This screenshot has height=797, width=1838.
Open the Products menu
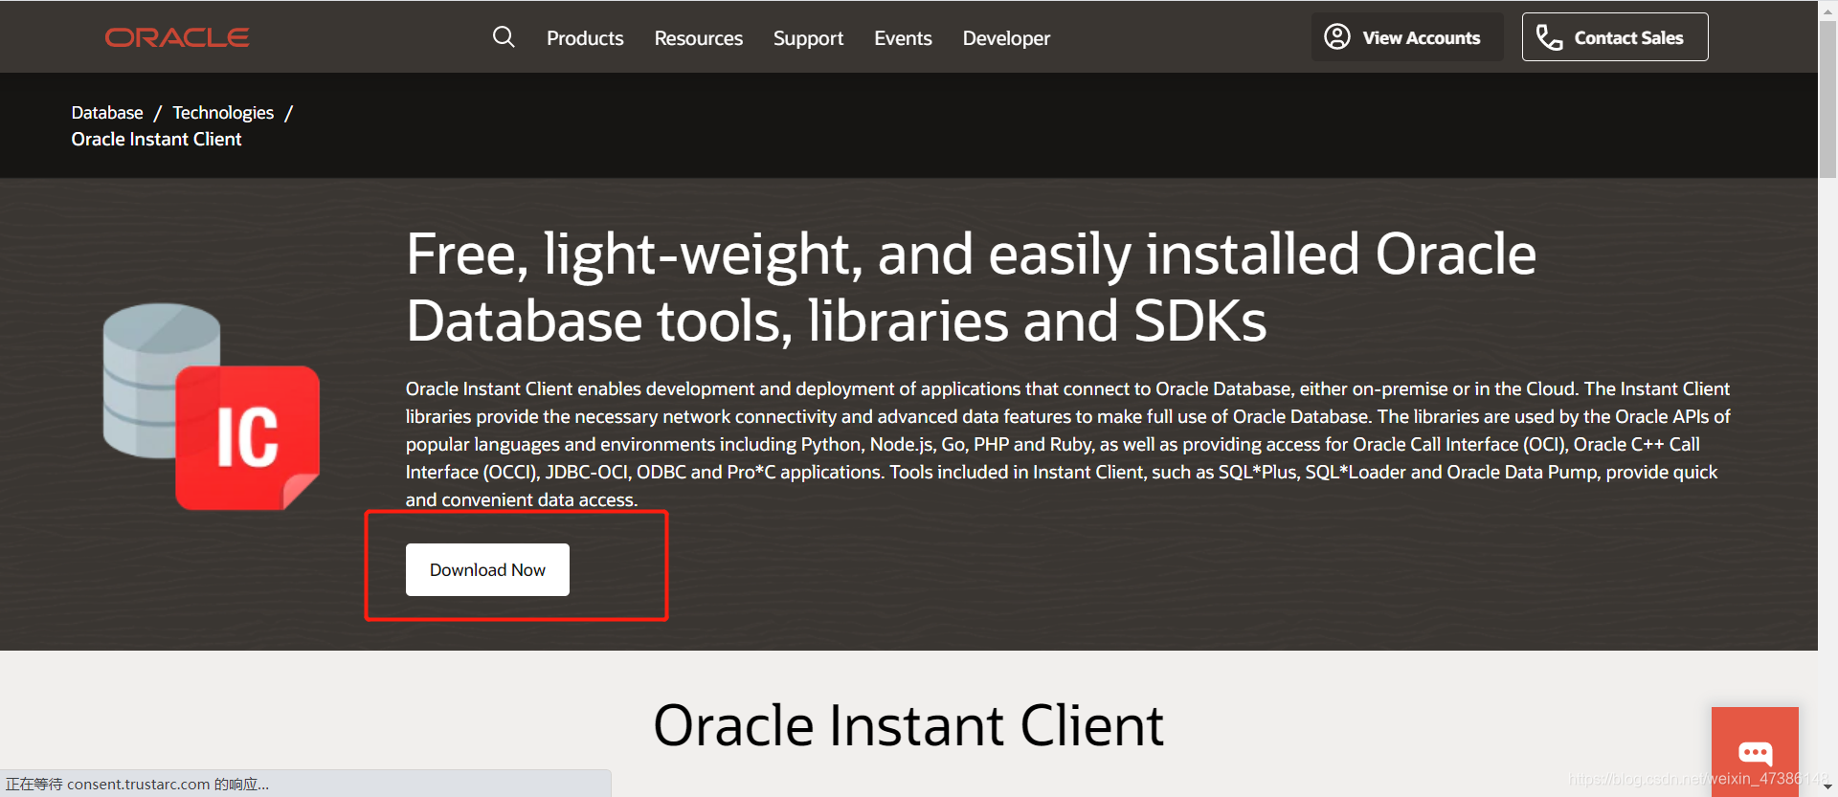pos(585,38)
